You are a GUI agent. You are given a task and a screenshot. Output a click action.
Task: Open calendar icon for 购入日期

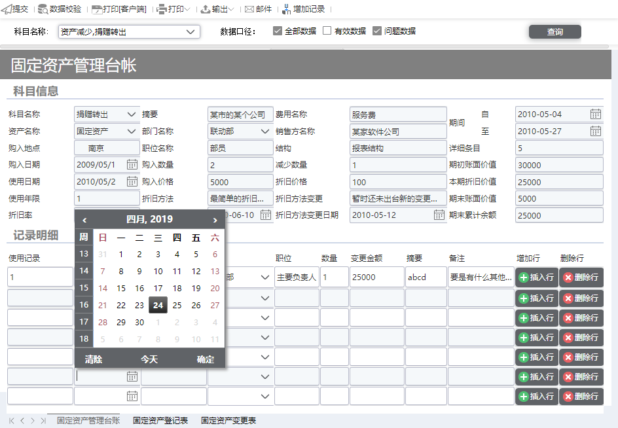132,164
